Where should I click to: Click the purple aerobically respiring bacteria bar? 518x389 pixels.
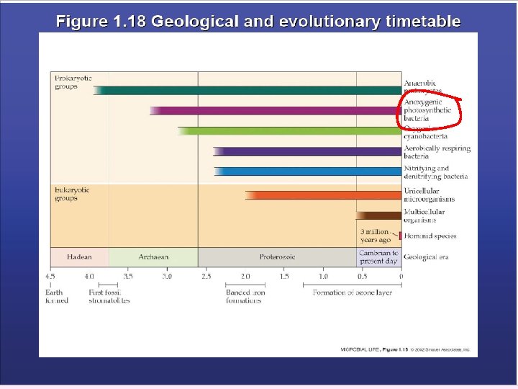(308, 151)
